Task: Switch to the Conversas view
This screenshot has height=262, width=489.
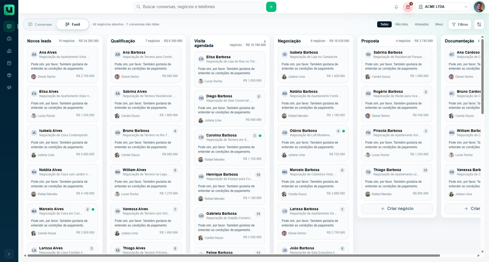Action: (40, 24)
